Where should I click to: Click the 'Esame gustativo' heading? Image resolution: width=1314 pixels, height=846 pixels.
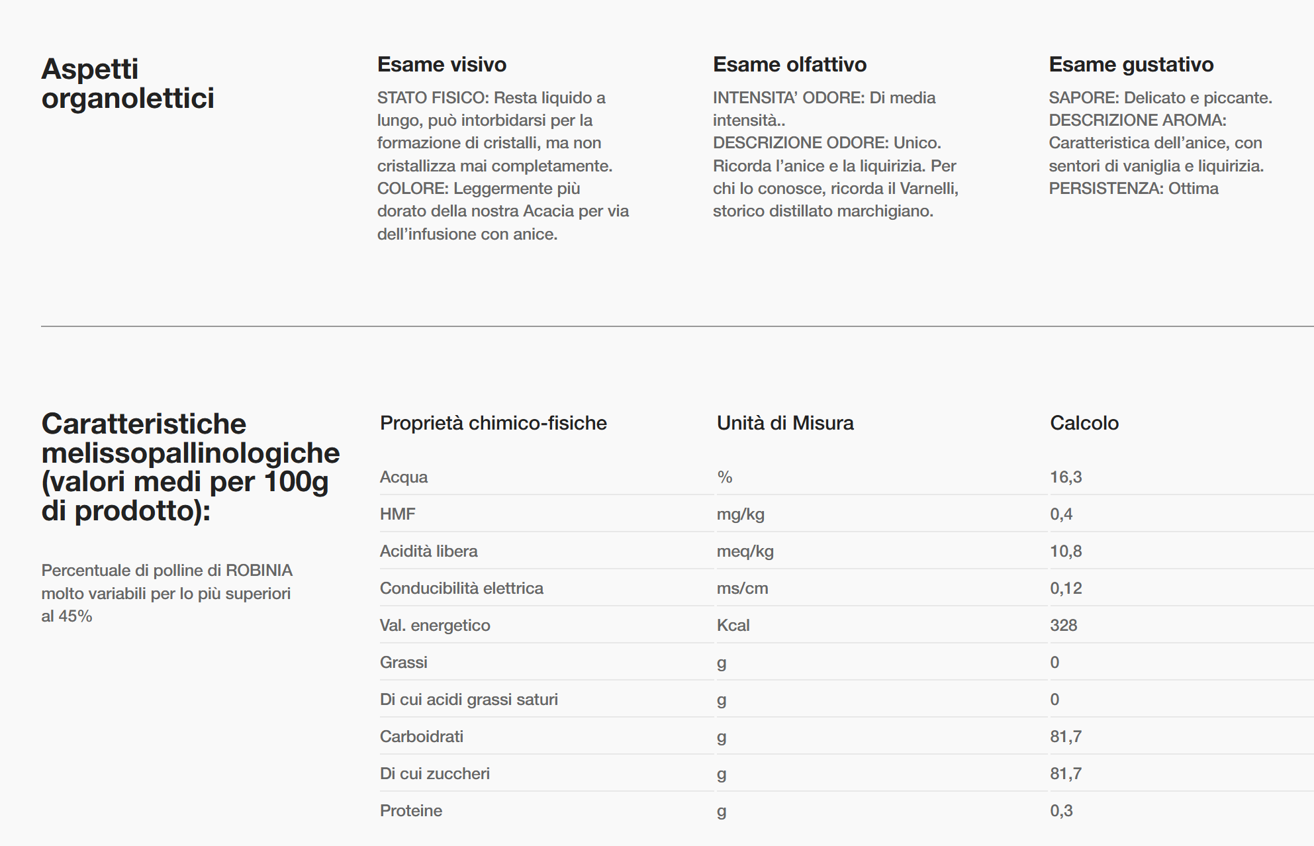(x=1131, y=64)
